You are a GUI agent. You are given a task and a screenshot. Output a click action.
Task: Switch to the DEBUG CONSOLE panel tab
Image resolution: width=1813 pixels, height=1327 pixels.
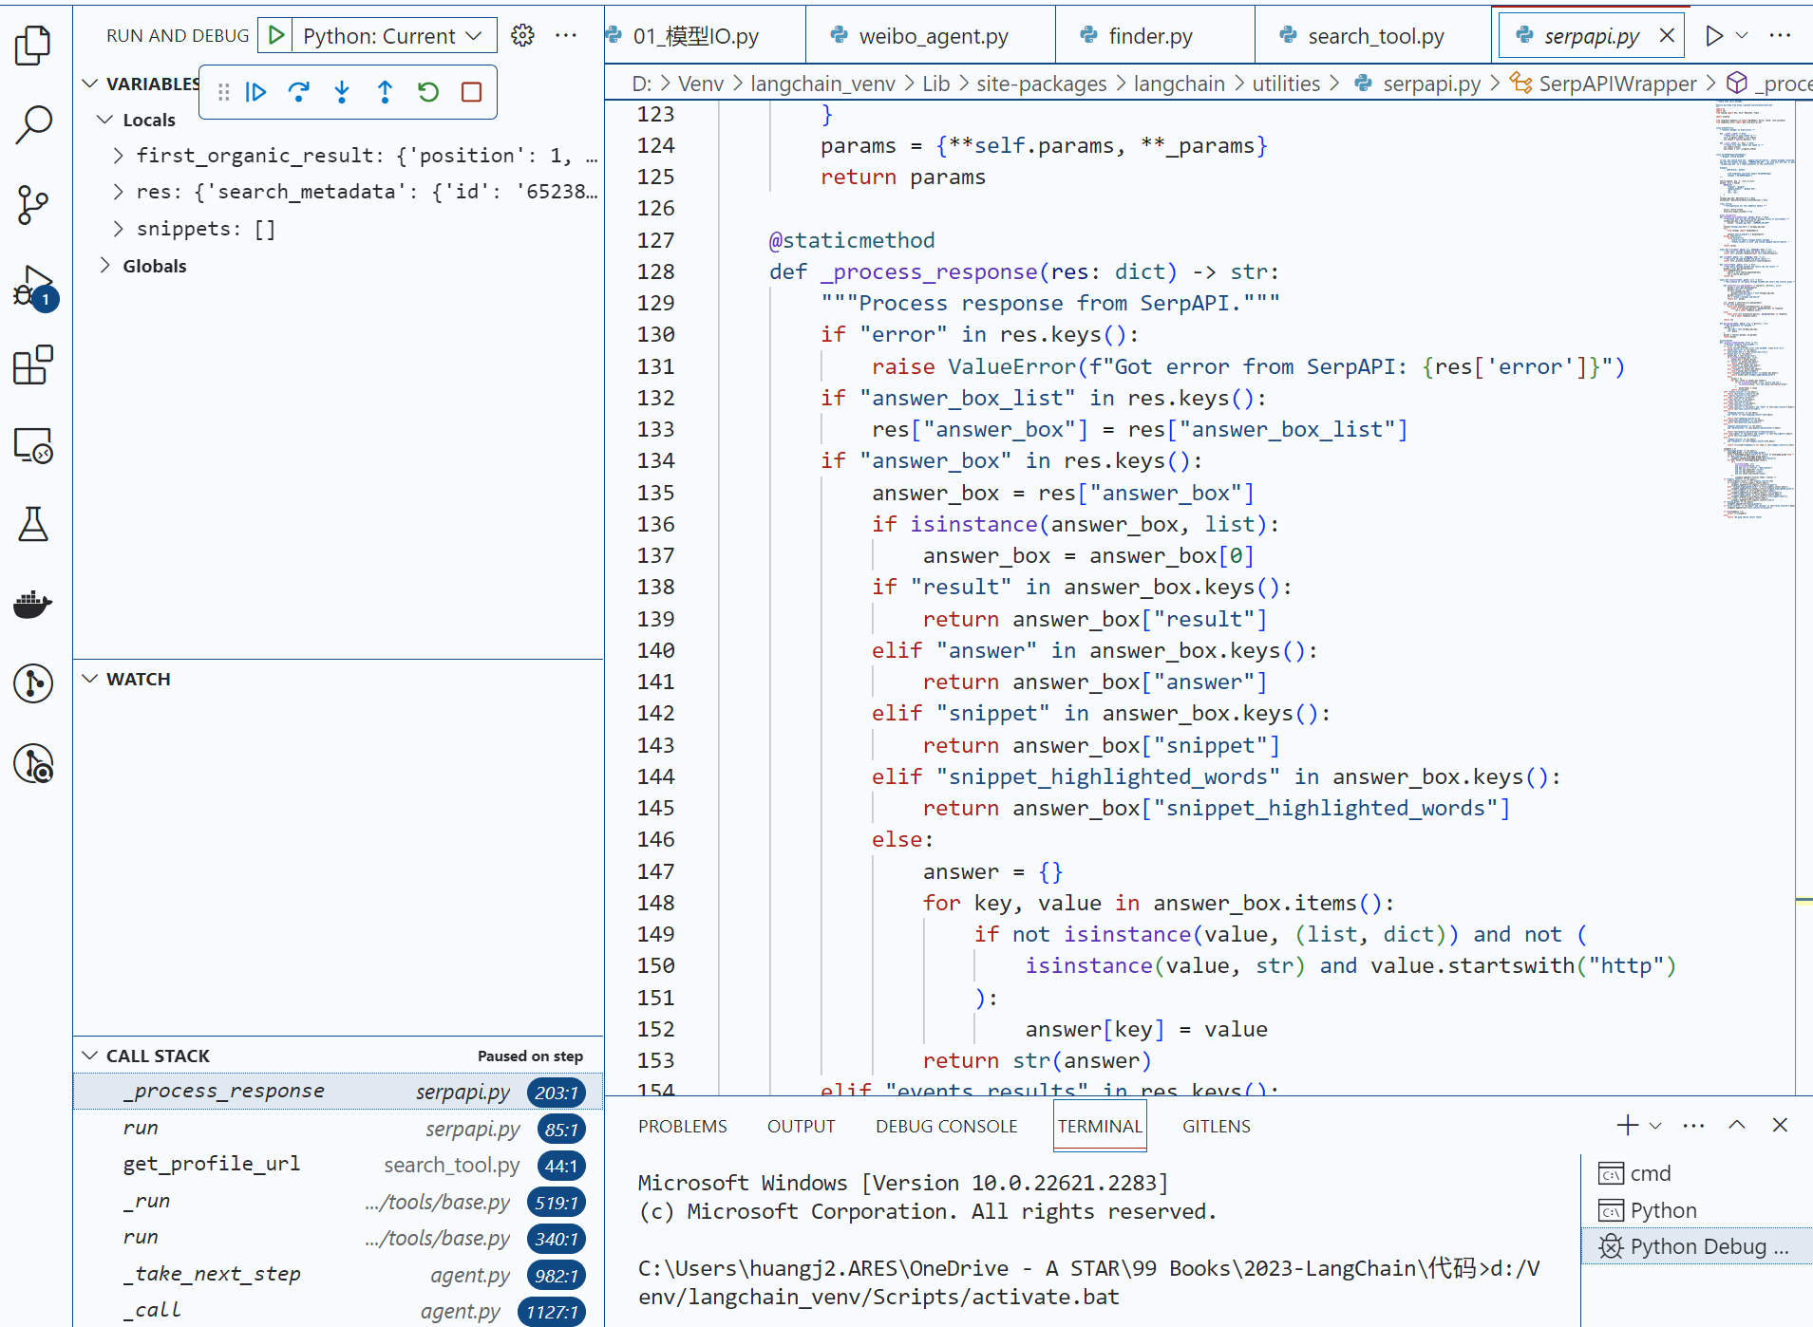pos(946,1126)
